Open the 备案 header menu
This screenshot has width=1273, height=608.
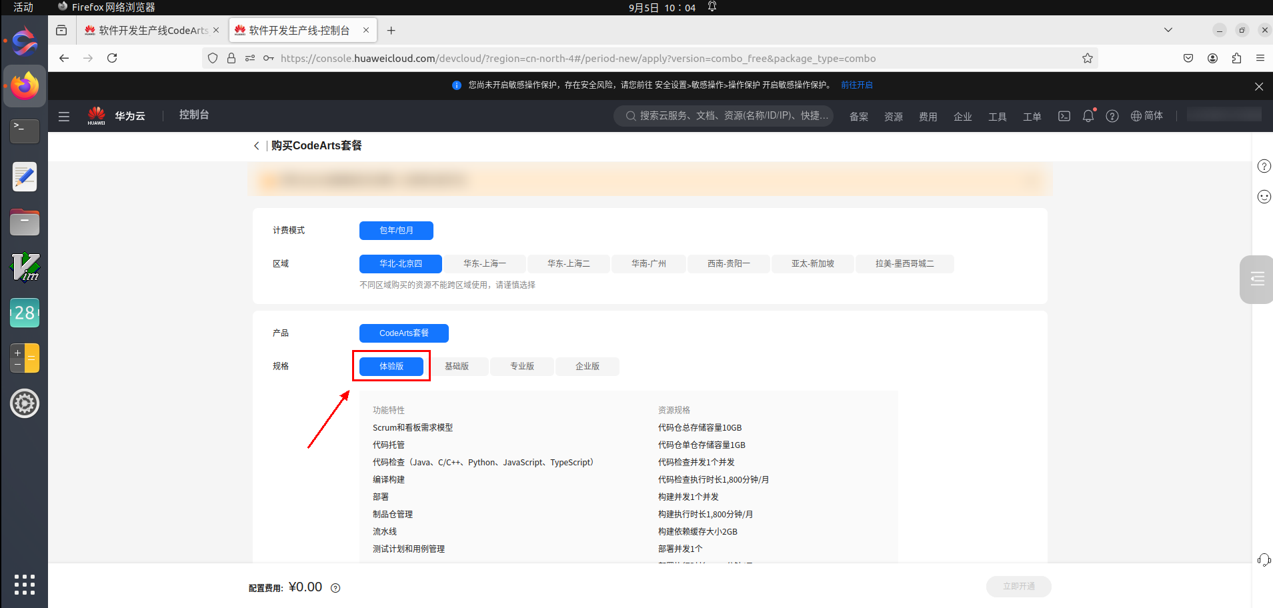(859, 117)
